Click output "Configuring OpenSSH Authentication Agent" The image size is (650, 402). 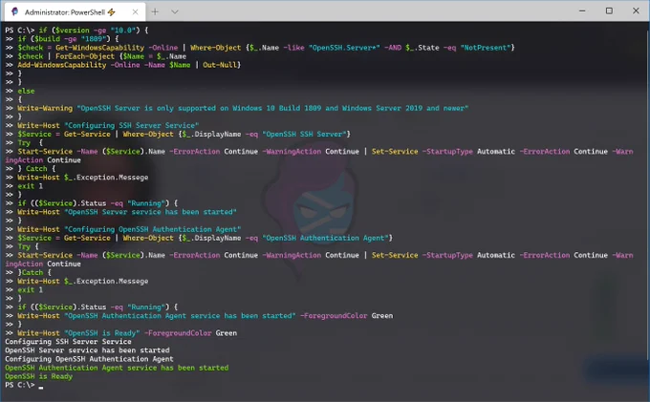click(89, 359)
